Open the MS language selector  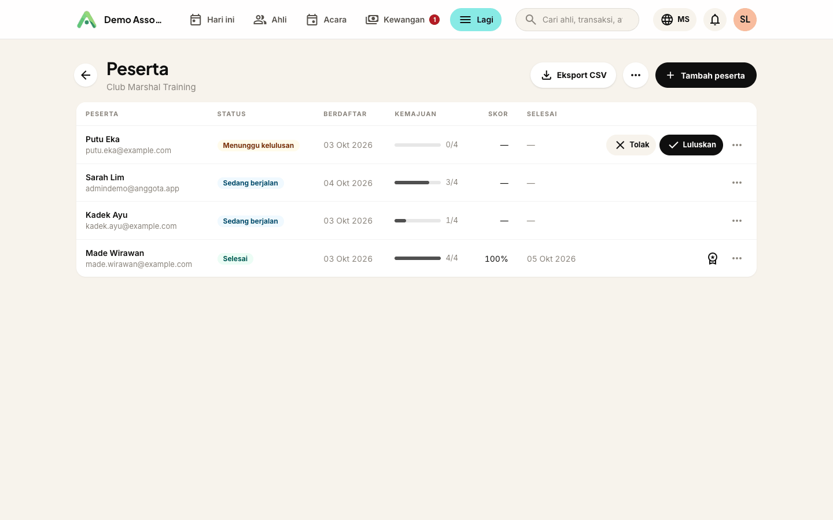675,20
